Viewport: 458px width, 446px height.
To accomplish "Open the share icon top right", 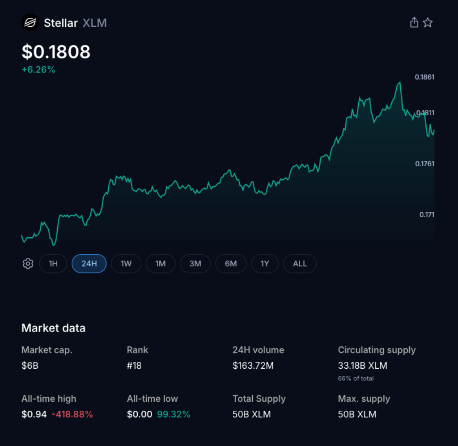I will (414, 22).
